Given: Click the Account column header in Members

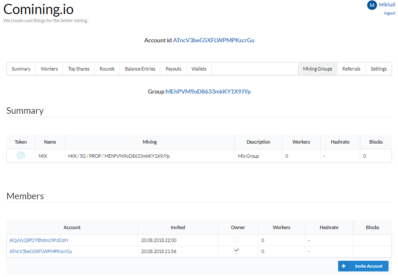Looking at the screenshot, I should tap(72, 227).
